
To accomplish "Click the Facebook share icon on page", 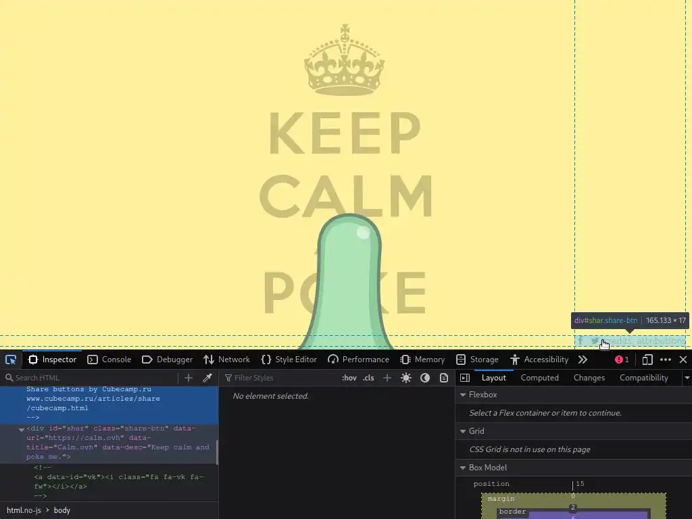I will click(x=580, y=341).
